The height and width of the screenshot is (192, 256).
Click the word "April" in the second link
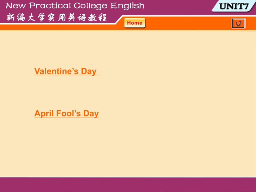coord(44,113)
